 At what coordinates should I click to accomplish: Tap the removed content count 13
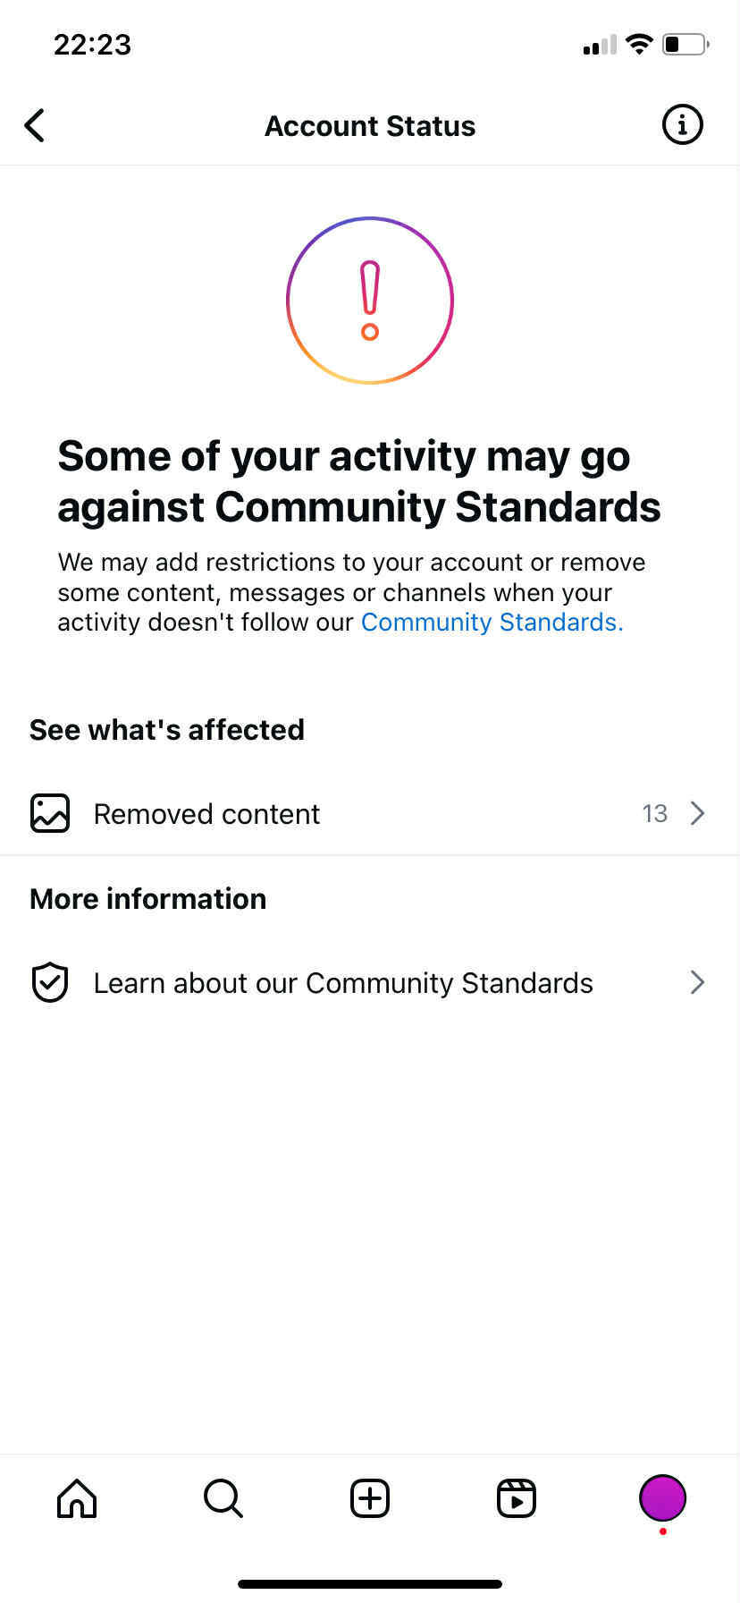click(654, 813)
